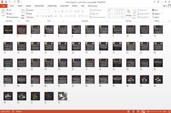Open the Section dropdown

[30, 17]
